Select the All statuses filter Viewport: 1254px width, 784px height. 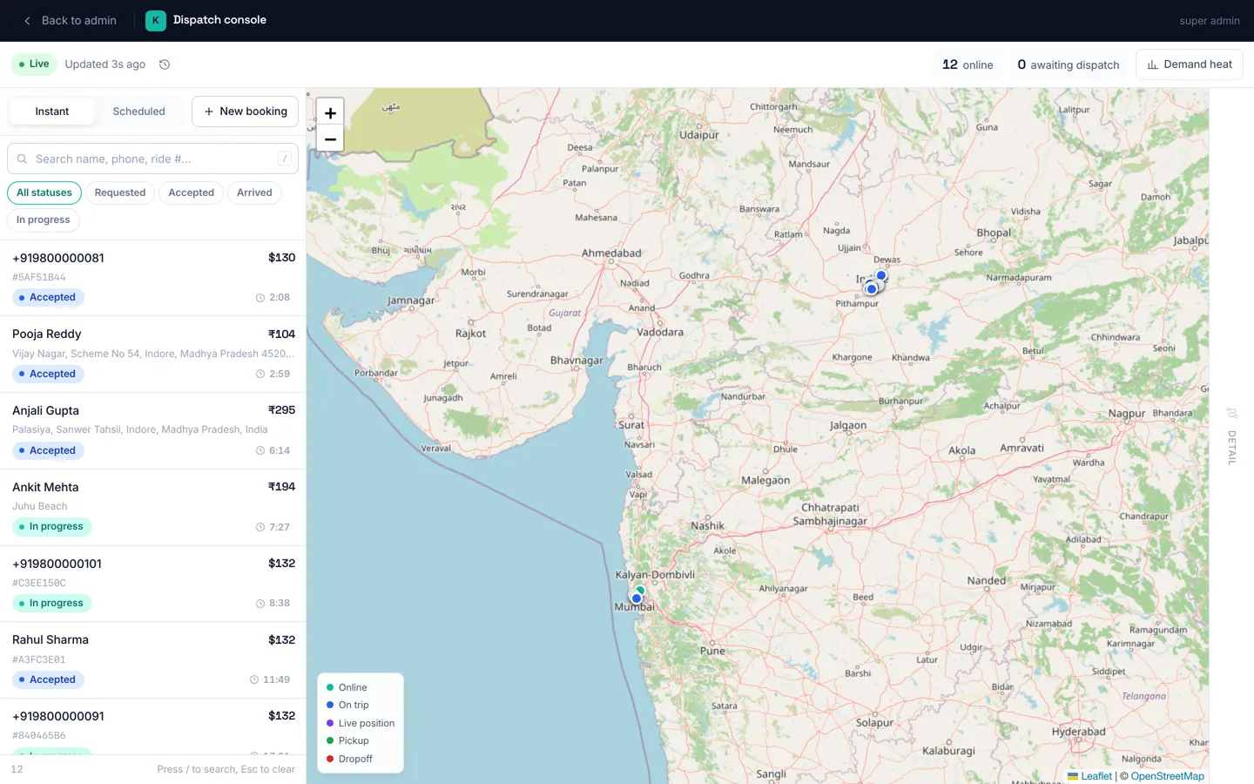tap(44, 193)
